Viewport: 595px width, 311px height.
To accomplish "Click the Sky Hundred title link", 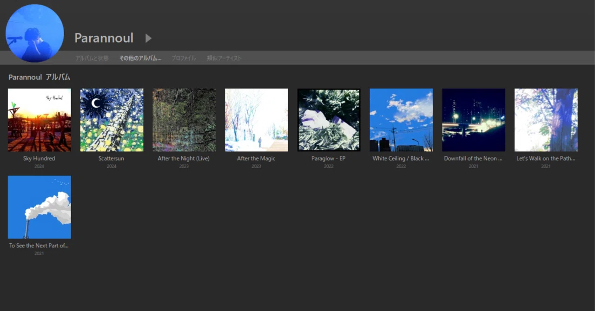I will 39,159.
